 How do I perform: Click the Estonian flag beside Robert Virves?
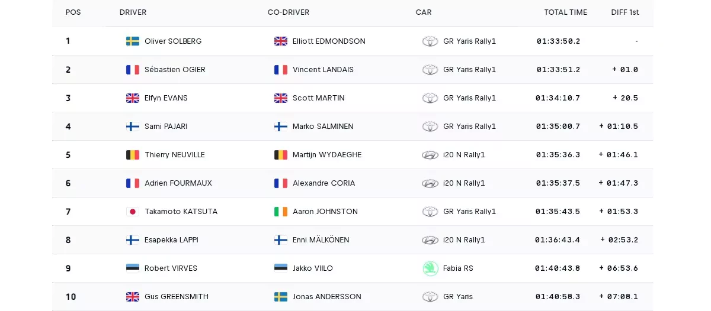[133, 268]
